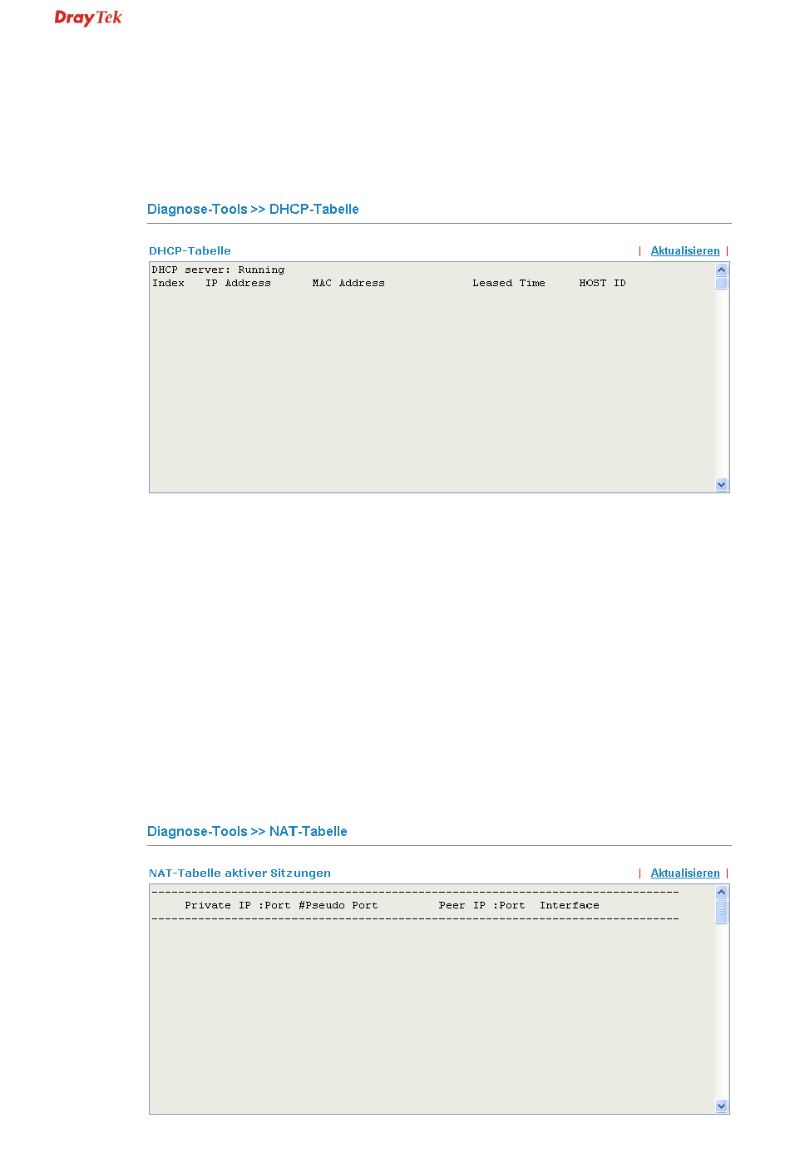Click down arrow of DHCP table scrollbar

click(721, 485)
